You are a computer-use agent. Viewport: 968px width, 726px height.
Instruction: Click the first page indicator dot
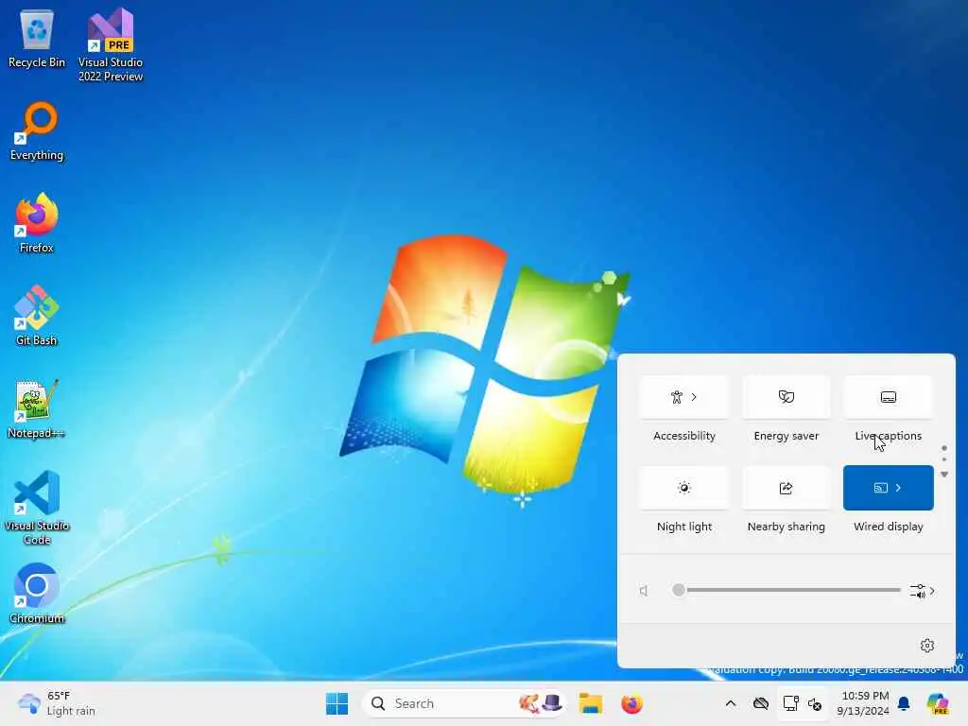pos(944,448)
